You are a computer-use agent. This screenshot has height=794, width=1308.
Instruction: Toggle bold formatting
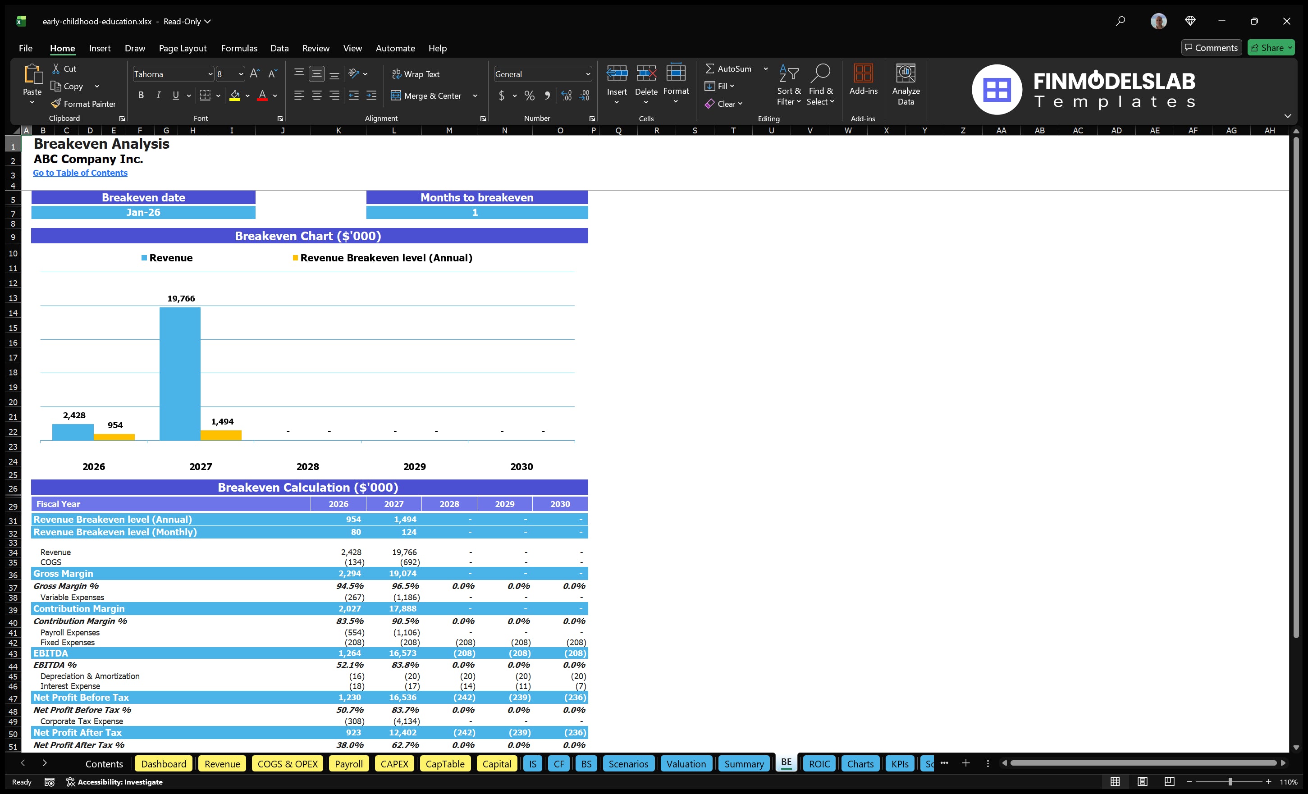[141, 95]
